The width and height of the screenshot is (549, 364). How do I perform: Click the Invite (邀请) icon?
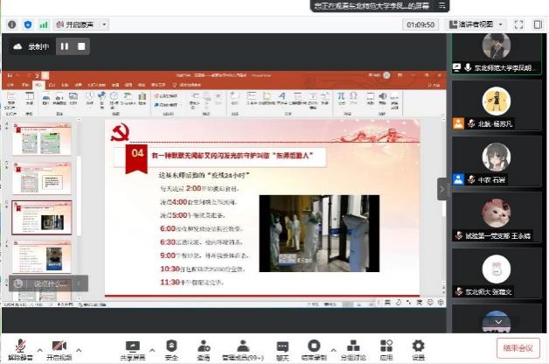(203, 347)
